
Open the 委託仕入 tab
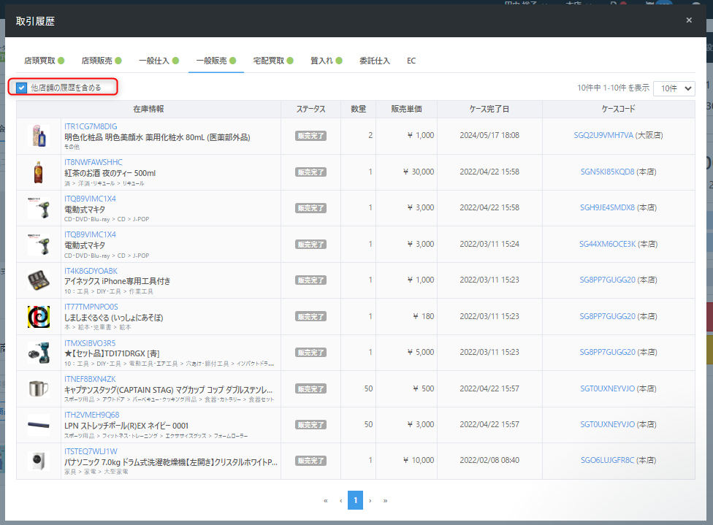point(375,61)
